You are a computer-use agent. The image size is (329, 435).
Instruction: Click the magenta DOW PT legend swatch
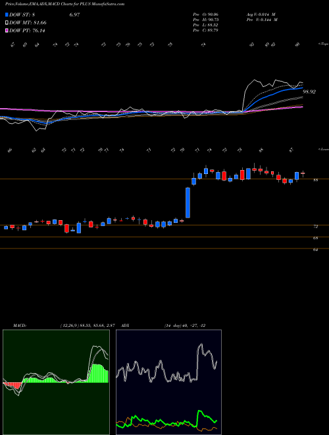[x=7, y=30]
